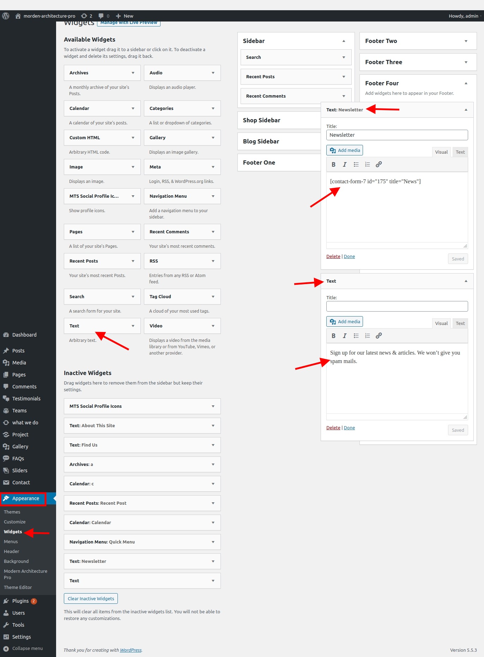Screen dimensions: 484x657
Task: Expand the Archives available widget
Action: [133, 73]
